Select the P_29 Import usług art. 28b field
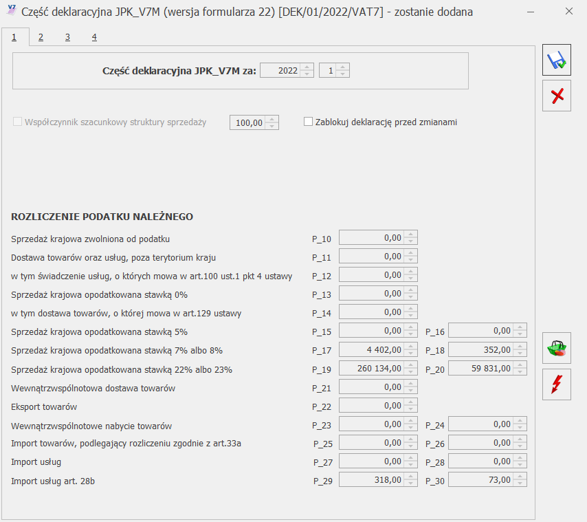Screen dimensions: 587x522 coord(371,479)
